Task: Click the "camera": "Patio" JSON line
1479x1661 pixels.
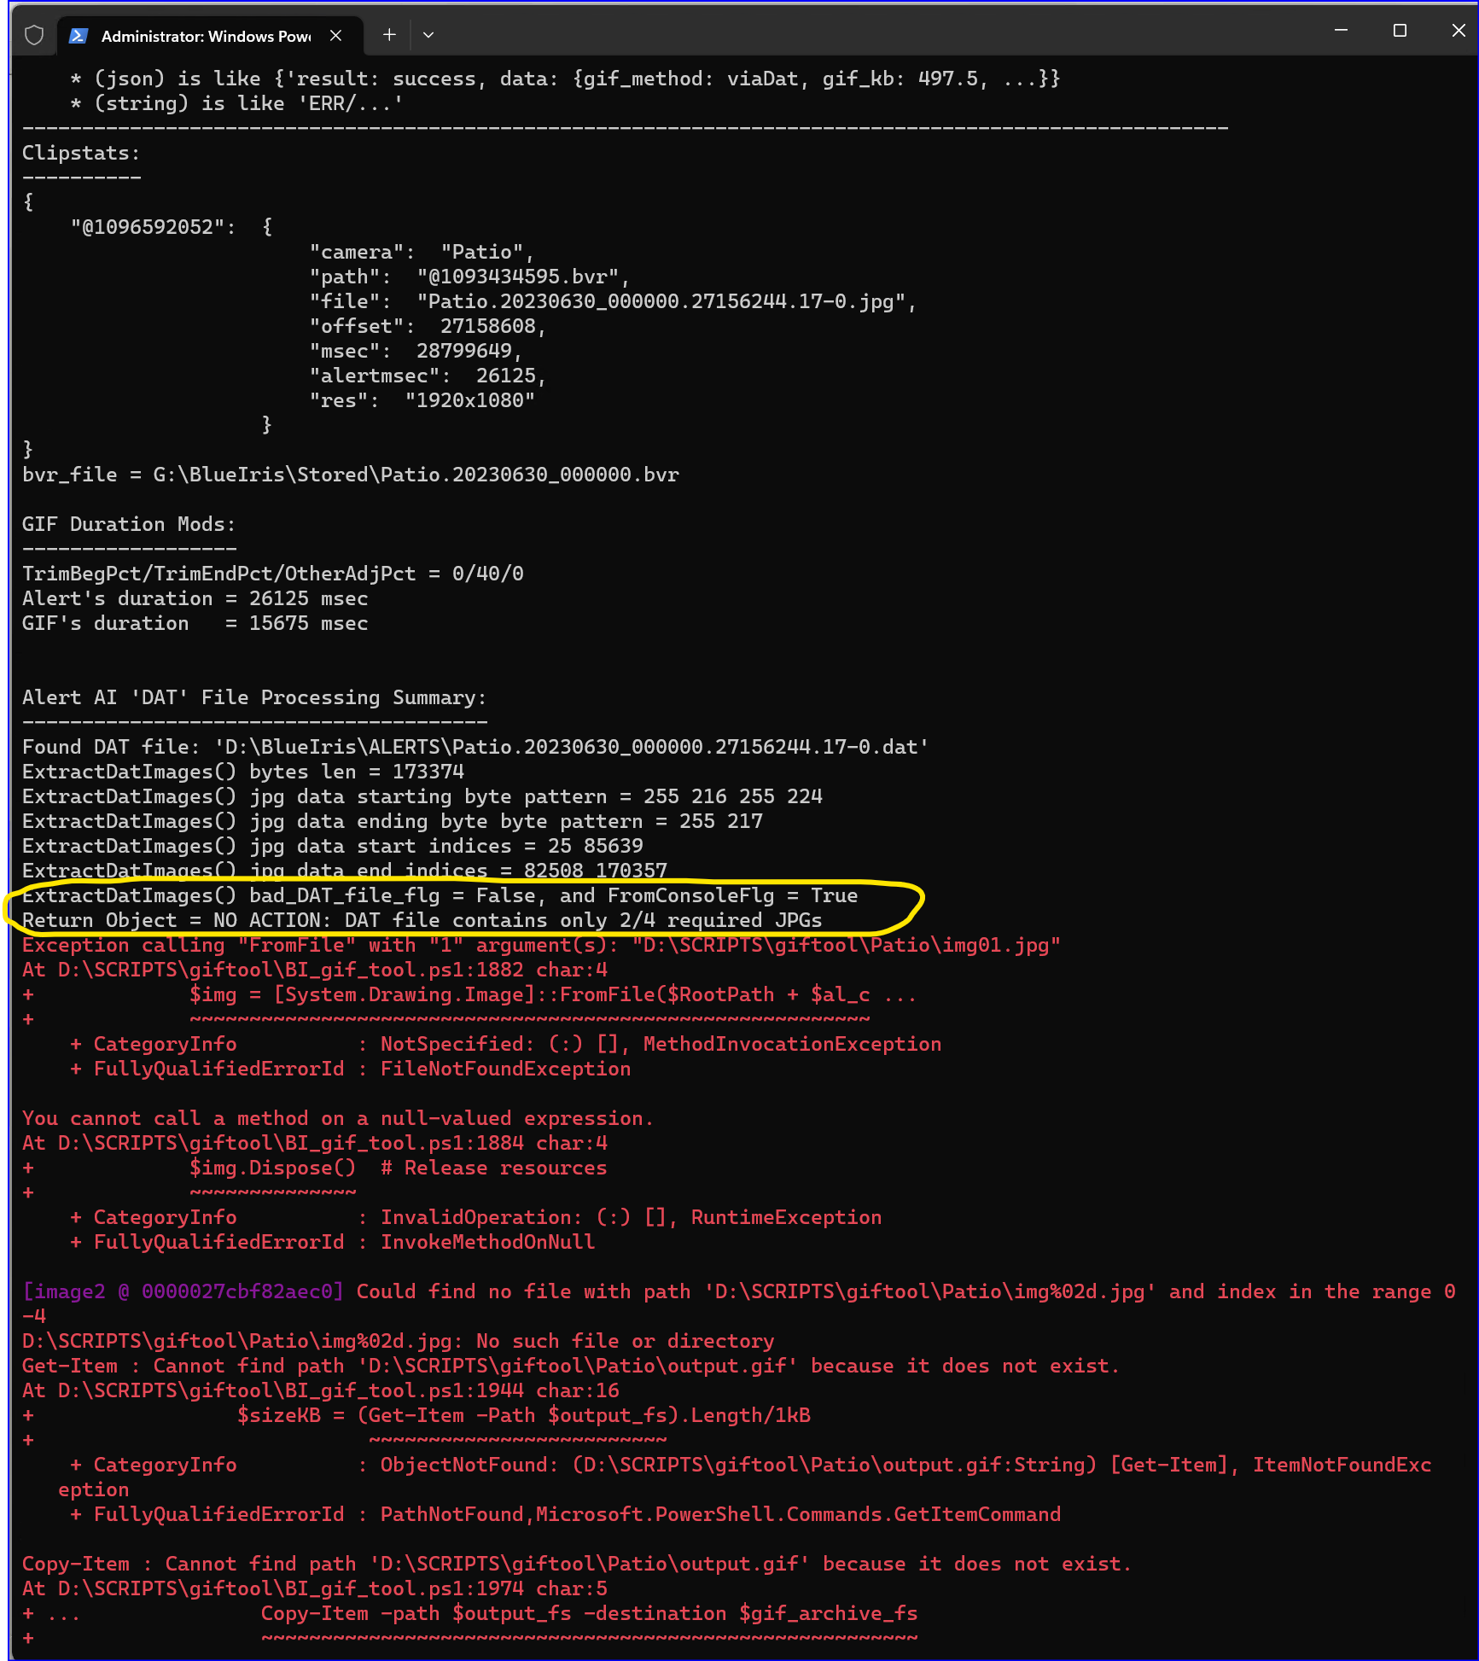Action: tap(421, 252)
